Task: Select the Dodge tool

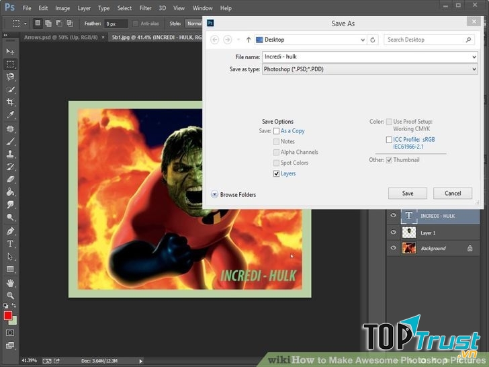Action: pos(10,217)
